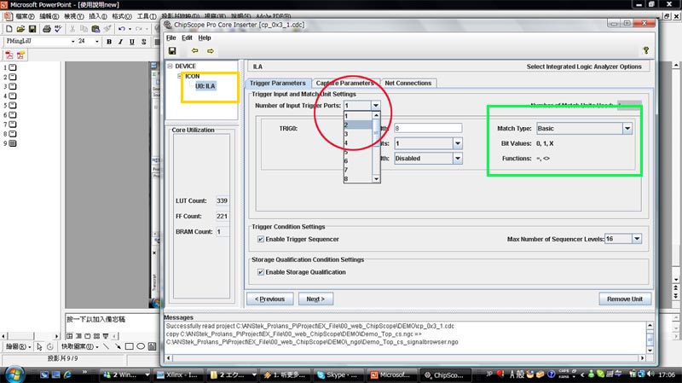Apply text shadow in PowerPoint
Screen dimensions: 682x383
[x=143, y=41]
